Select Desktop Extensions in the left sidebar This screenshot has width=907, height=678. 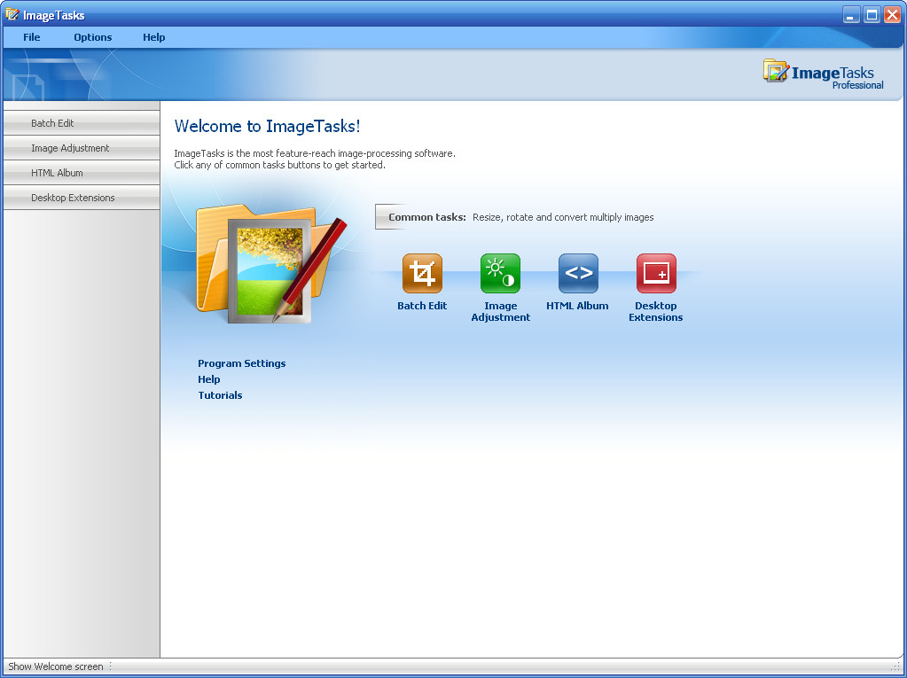[x=82, y=198]
